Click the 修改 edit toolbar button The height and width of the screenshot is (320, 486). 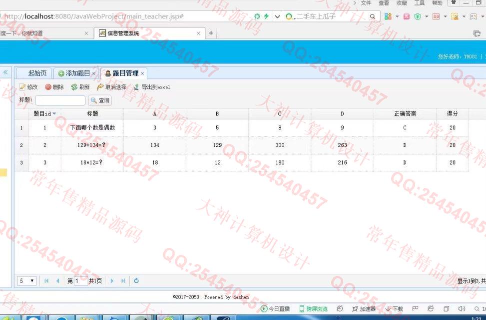click(28, 87)
